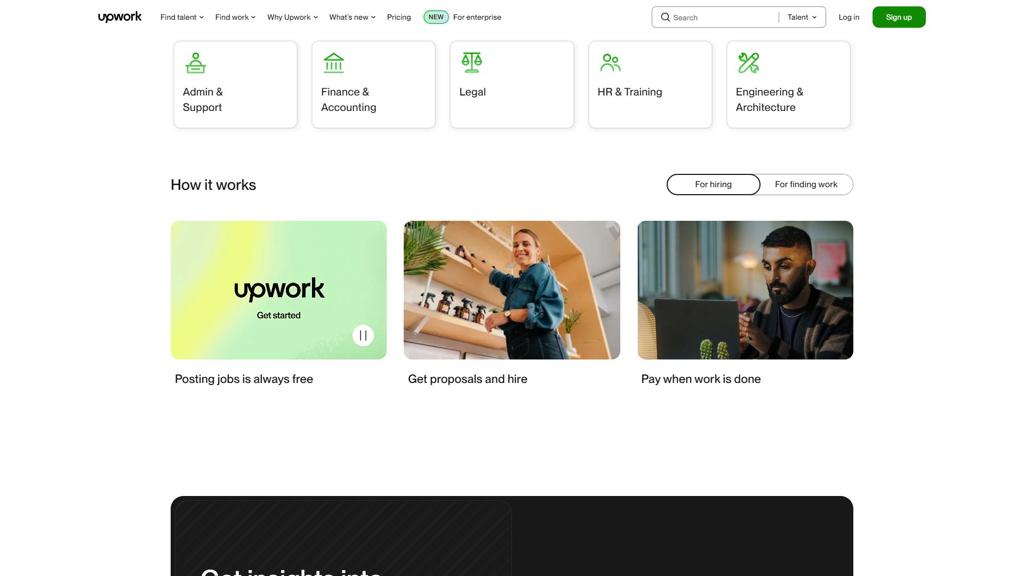Screen dimensions: 1024x576
Task: Click the Log in link
Action: pos(849,17)
